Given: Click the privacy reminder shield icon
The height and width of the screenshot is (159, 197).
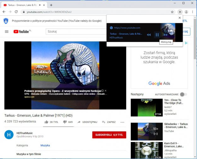Looking at the screenshot, I should coord(6,21).
